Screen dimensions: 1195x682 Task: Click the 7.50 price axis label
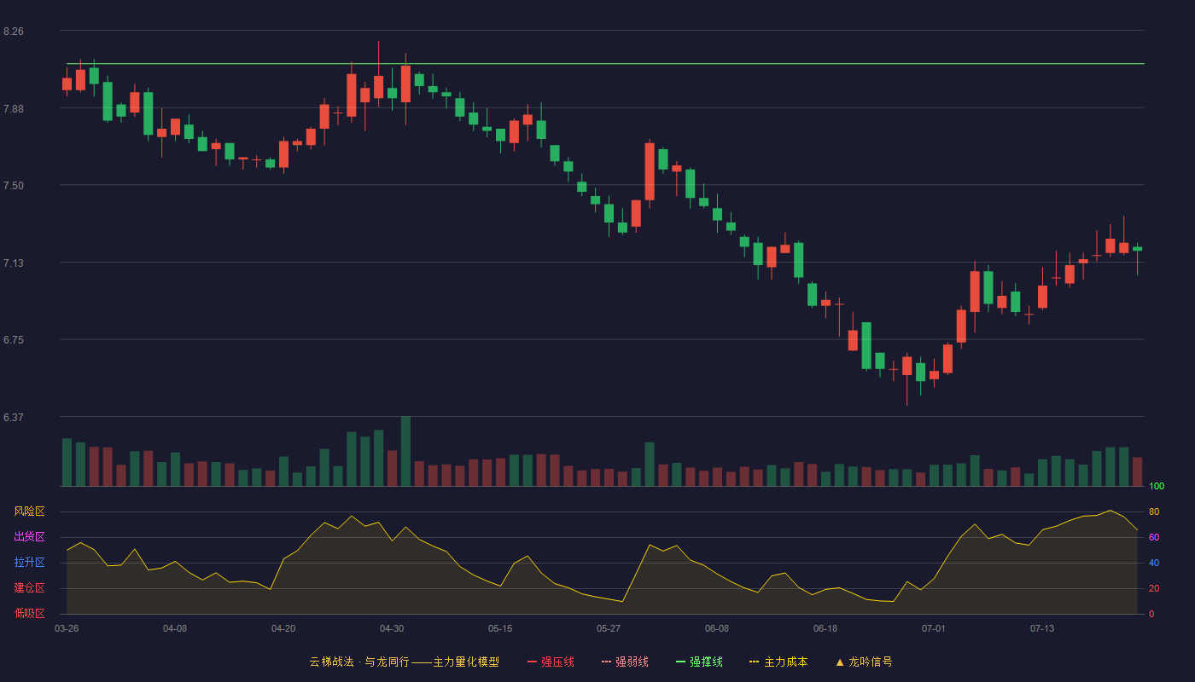(14, 186)
